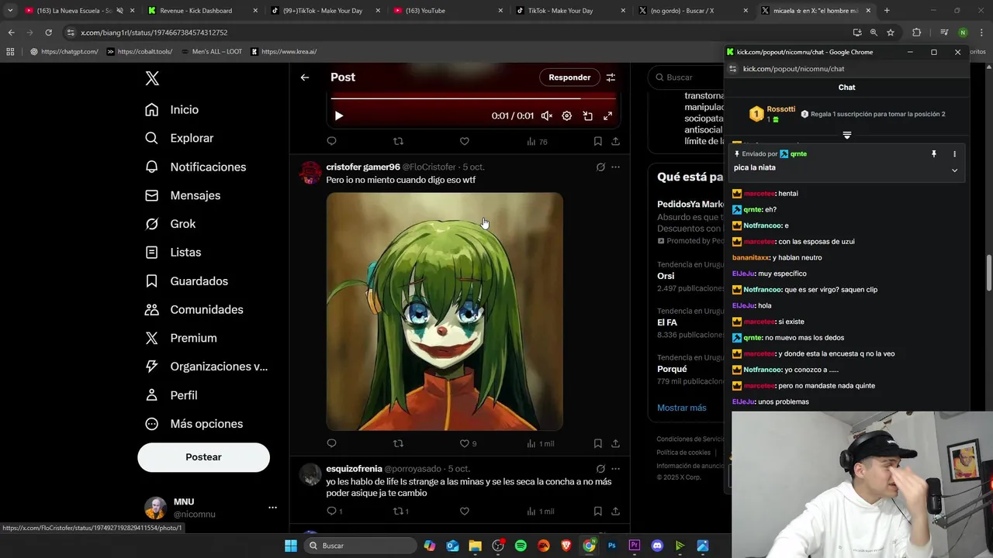Viewport: 993px width, 558px height.
Task: Open cristofer gamer96's profile avatar
Action: (310, 173)
